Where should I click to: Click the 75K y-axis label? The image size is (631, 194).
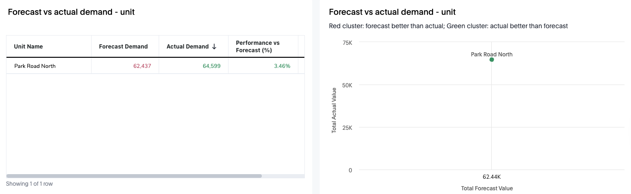[347, 43]
